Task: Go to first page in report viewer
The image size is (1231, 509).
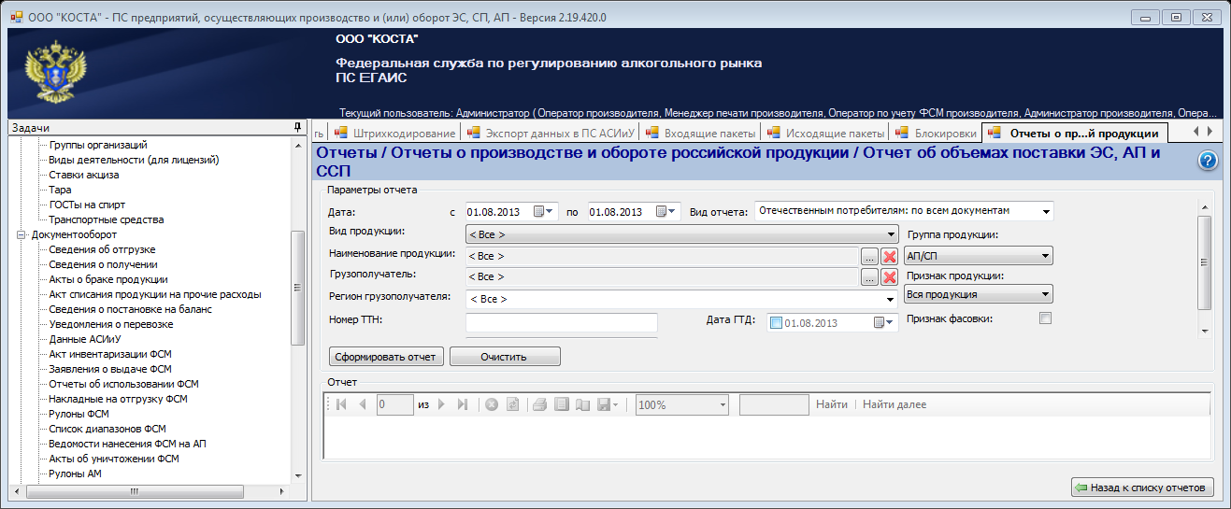Action: [340, 404]
